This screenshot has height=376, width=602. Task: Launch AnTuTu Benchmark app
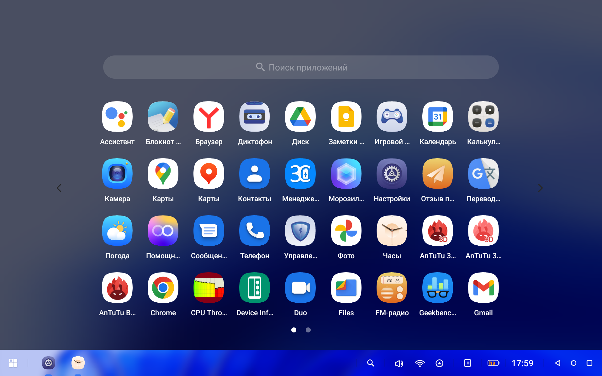117,288
